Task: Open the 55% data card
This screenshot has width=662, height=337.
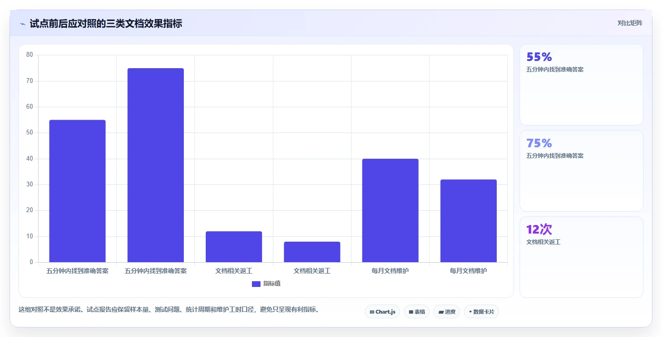Action: tap(581, 84)
